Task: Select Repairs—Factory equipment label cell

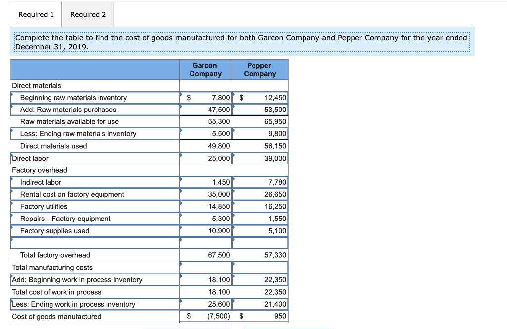Action: point(95,219)
